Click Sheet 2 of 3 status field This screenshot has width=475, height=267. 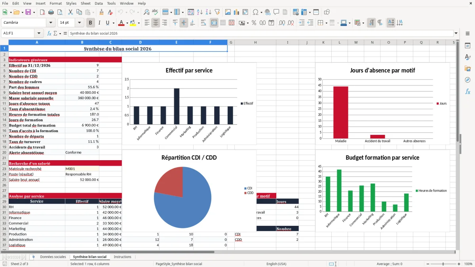tap(19, 264)
